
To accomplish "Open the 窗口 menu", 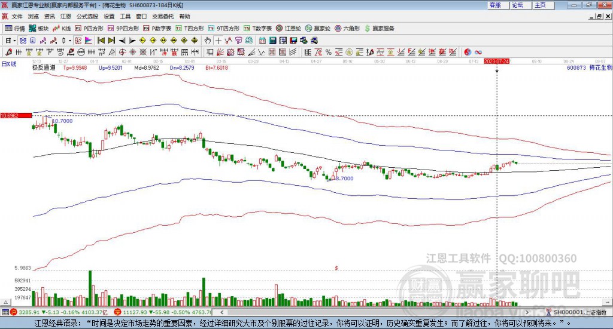I will 141,16.
